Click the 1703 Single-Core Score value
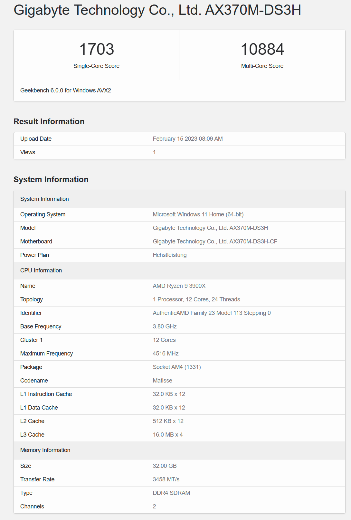Image resolution: width=351 pixels, height=520 pixels. pos(97,49)
